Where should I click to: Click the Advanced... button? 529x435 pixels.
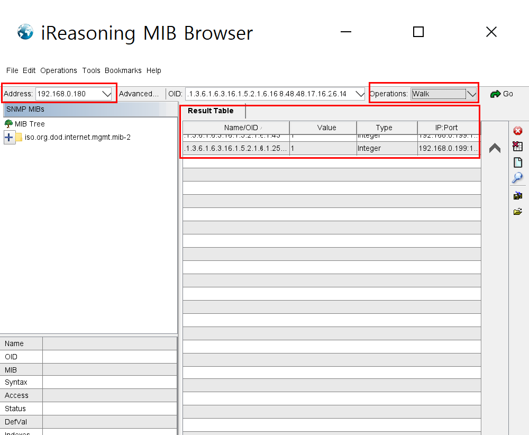[139, 94]
